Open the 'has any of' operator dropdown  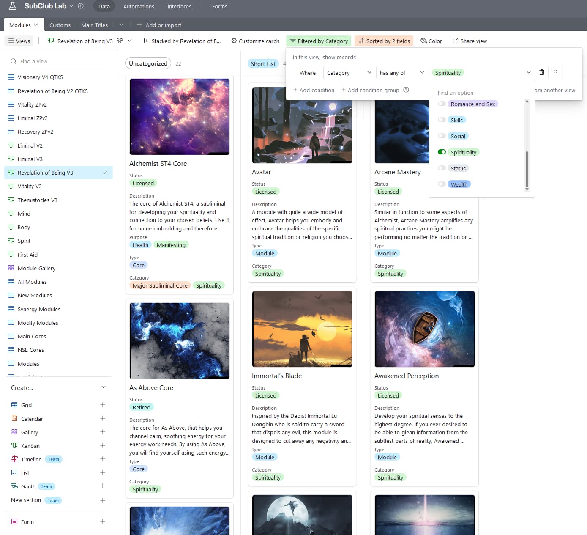point(402,73)
